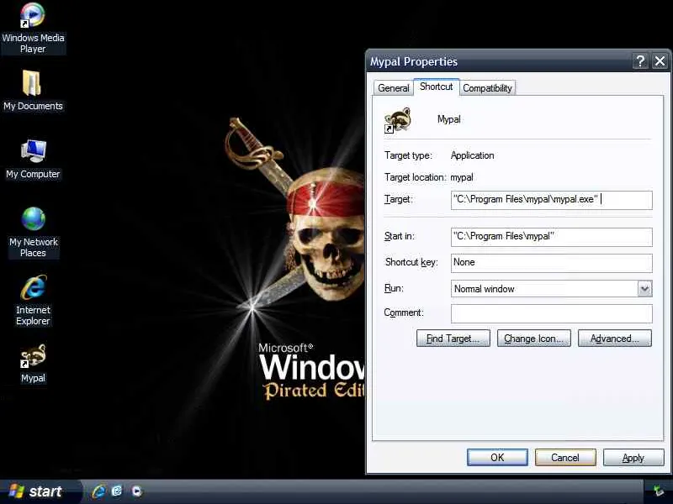673x504 pixels.
Task: Confirm with the OK button
Action: point(497,457)
